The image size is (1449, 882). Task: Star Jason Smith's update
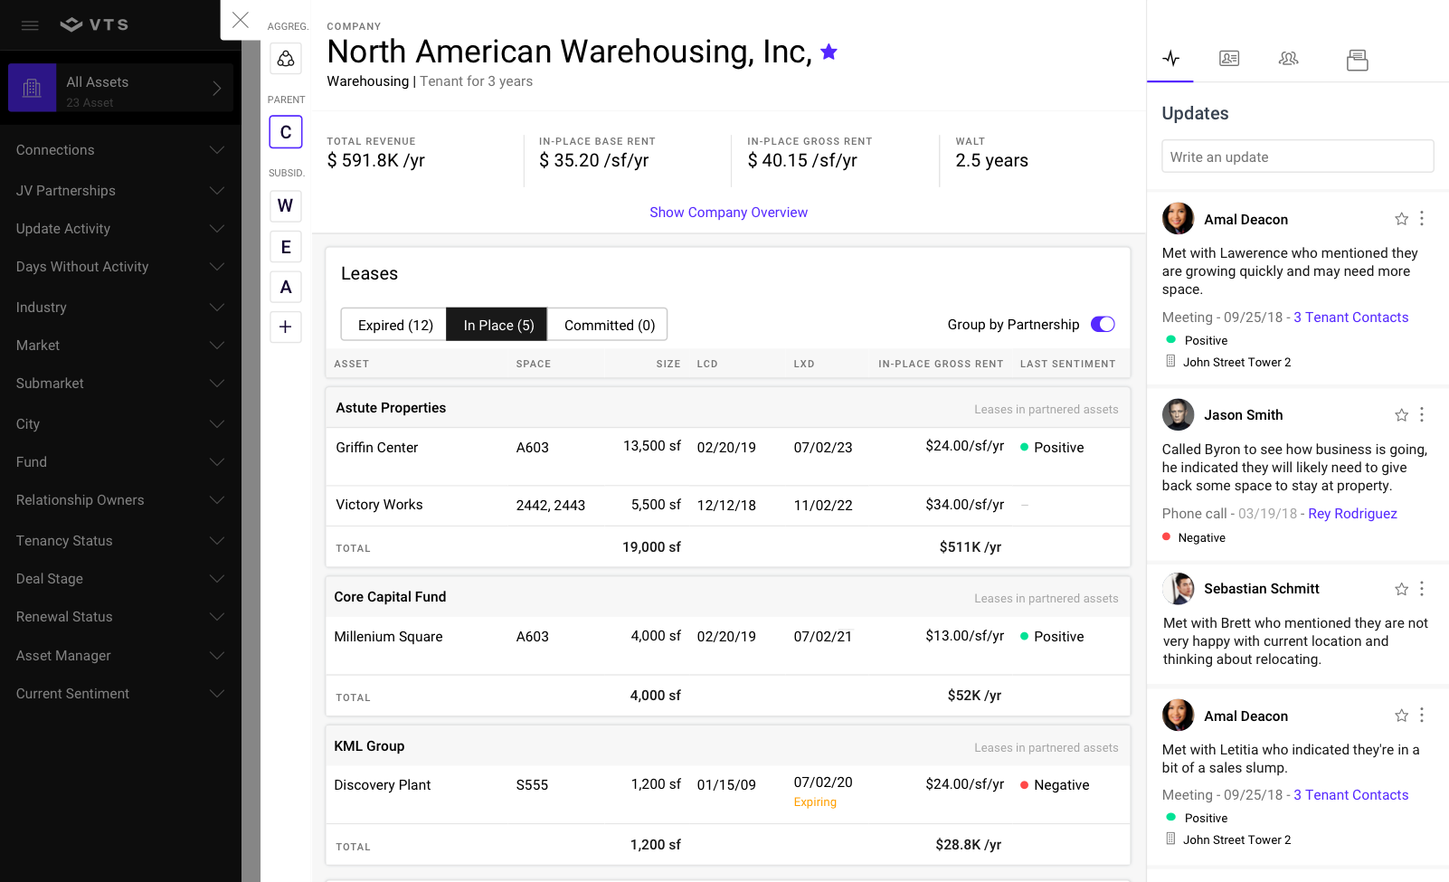point(1401,415)
